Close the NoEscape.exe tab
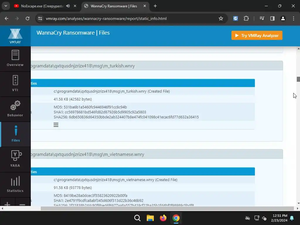The image size is (300, 225). (x=75, y=6)
